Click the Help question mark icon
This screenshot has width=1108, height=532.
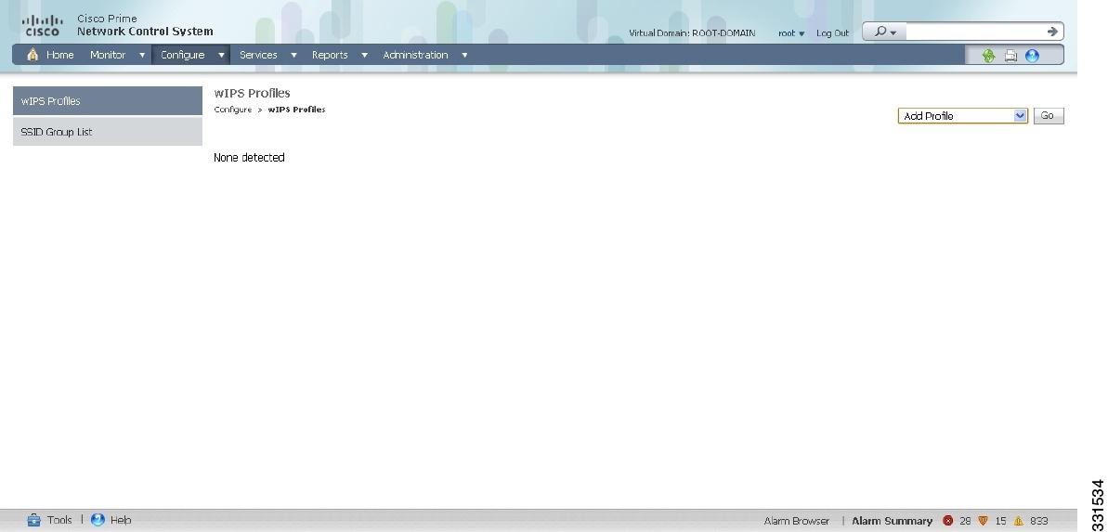tap(98, 520)
